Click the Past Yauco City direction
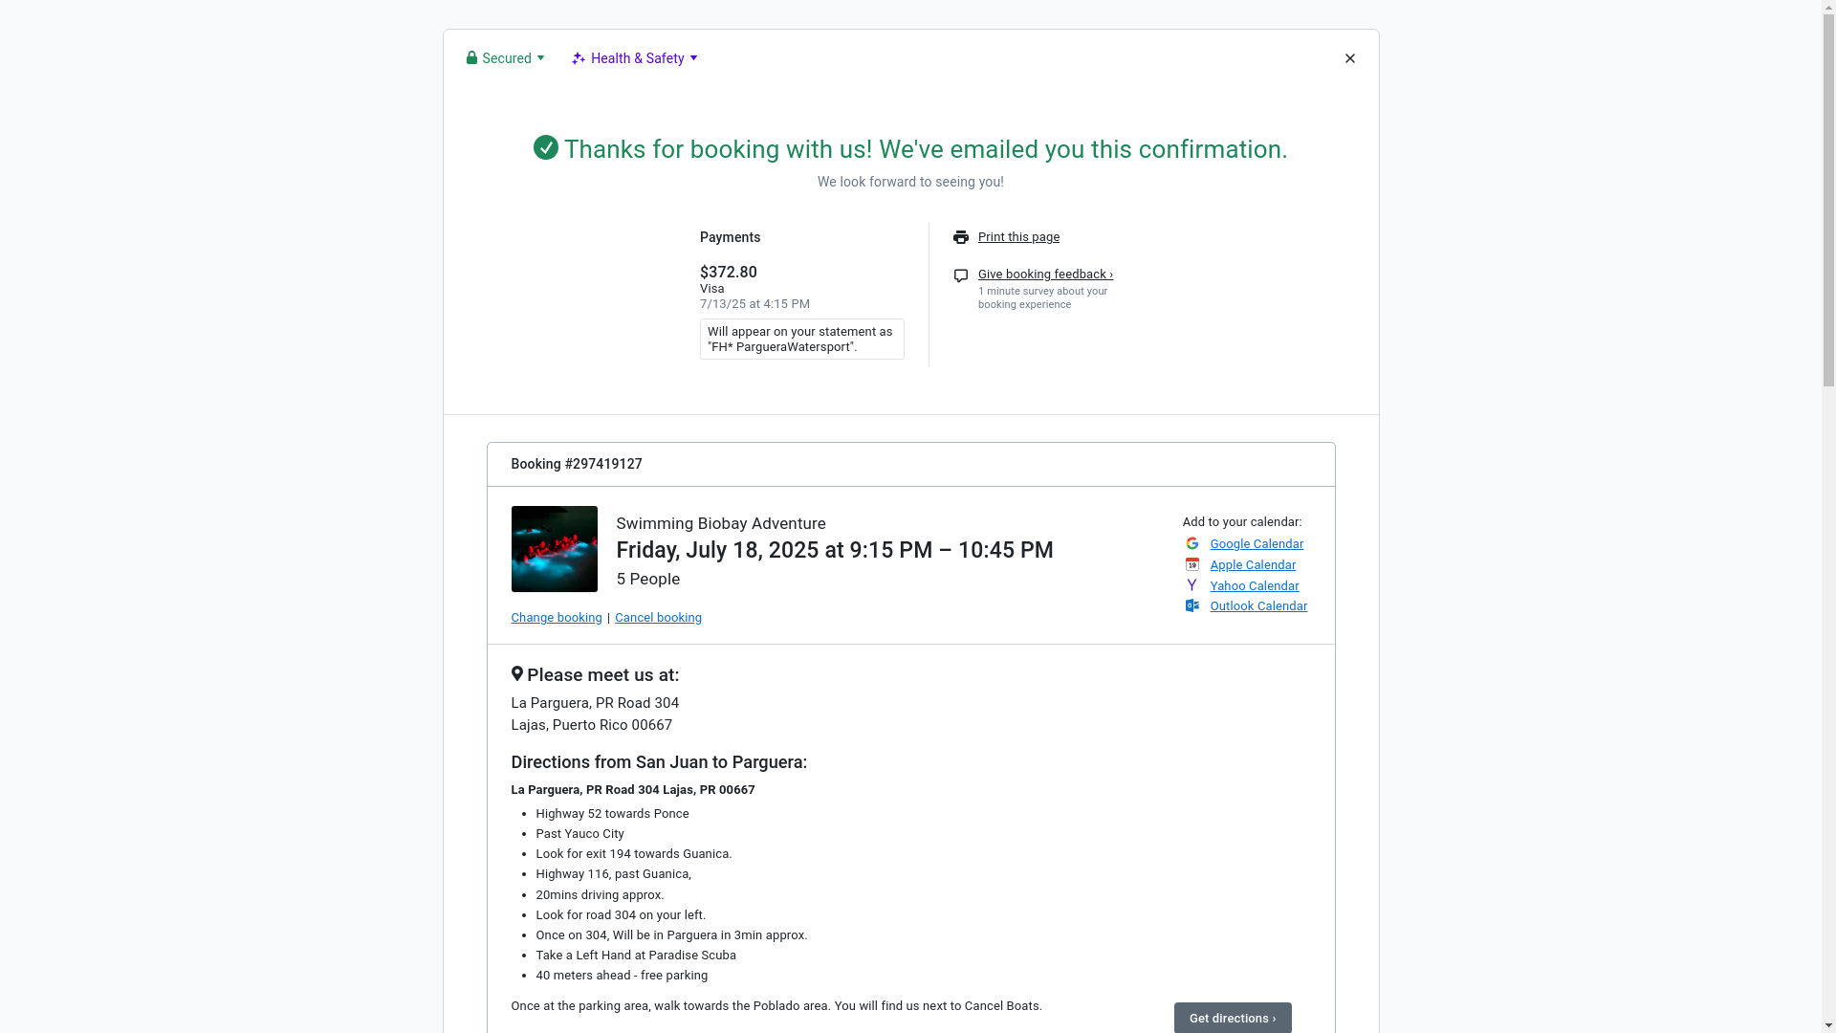The width and height of the screenshot is (1836, 1033). pos(579,834)
